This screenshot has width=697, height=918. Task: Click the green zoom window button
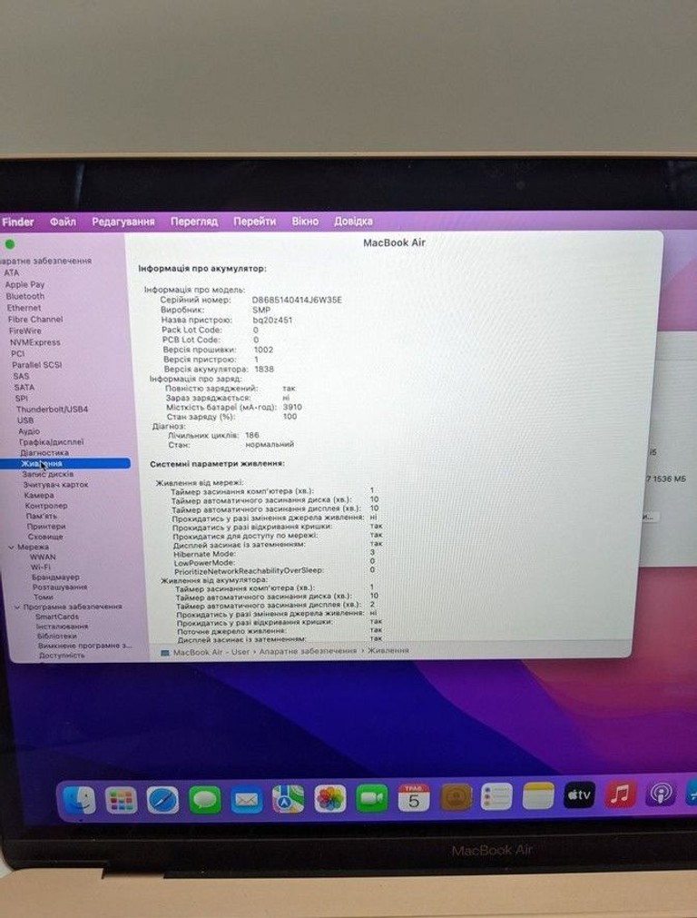[9, 244]
